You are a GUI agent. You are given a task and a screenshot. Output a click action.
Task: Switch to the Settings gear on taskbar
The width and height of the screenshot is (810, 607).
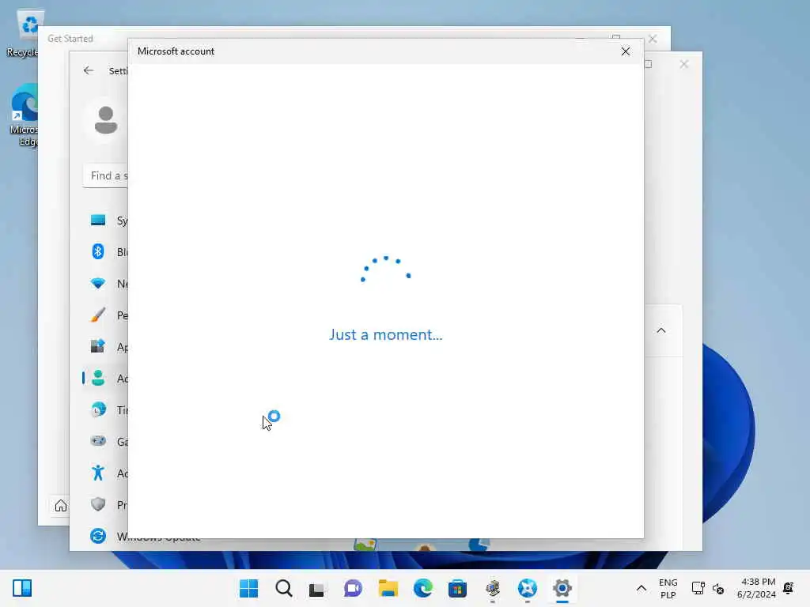coord(562,588)
